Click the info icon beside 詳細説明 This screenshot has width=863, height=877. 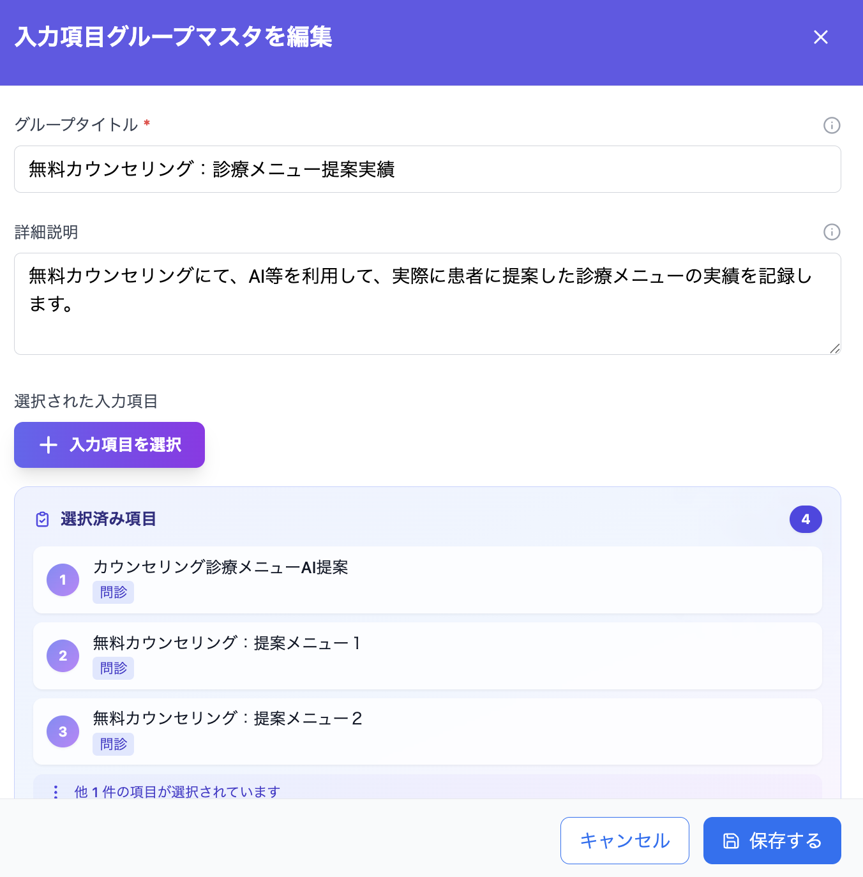point(832,232)
